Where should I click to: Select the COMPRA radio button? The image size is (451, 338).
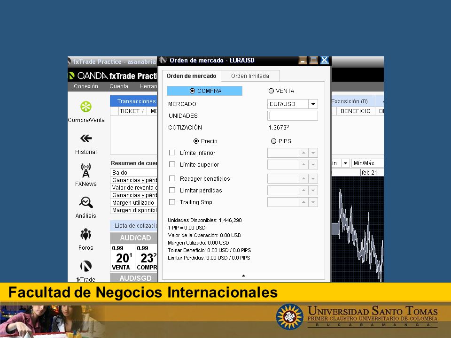click(x=193, y=91)
